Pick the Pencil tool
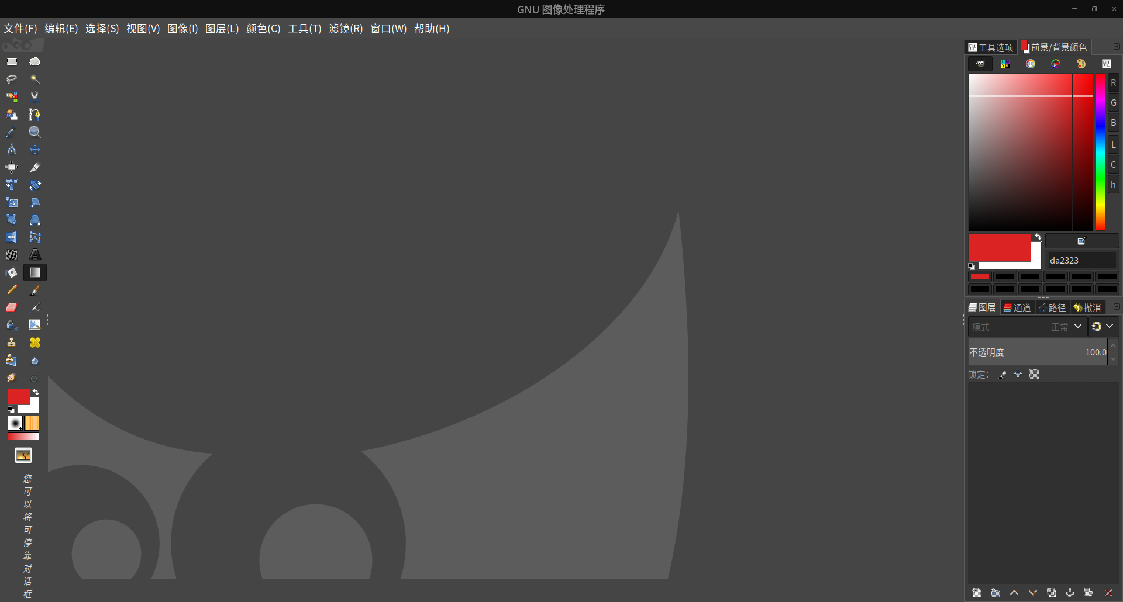This screenshot has width=1123, height=602. pyautogui.click(x=12, y=290)
